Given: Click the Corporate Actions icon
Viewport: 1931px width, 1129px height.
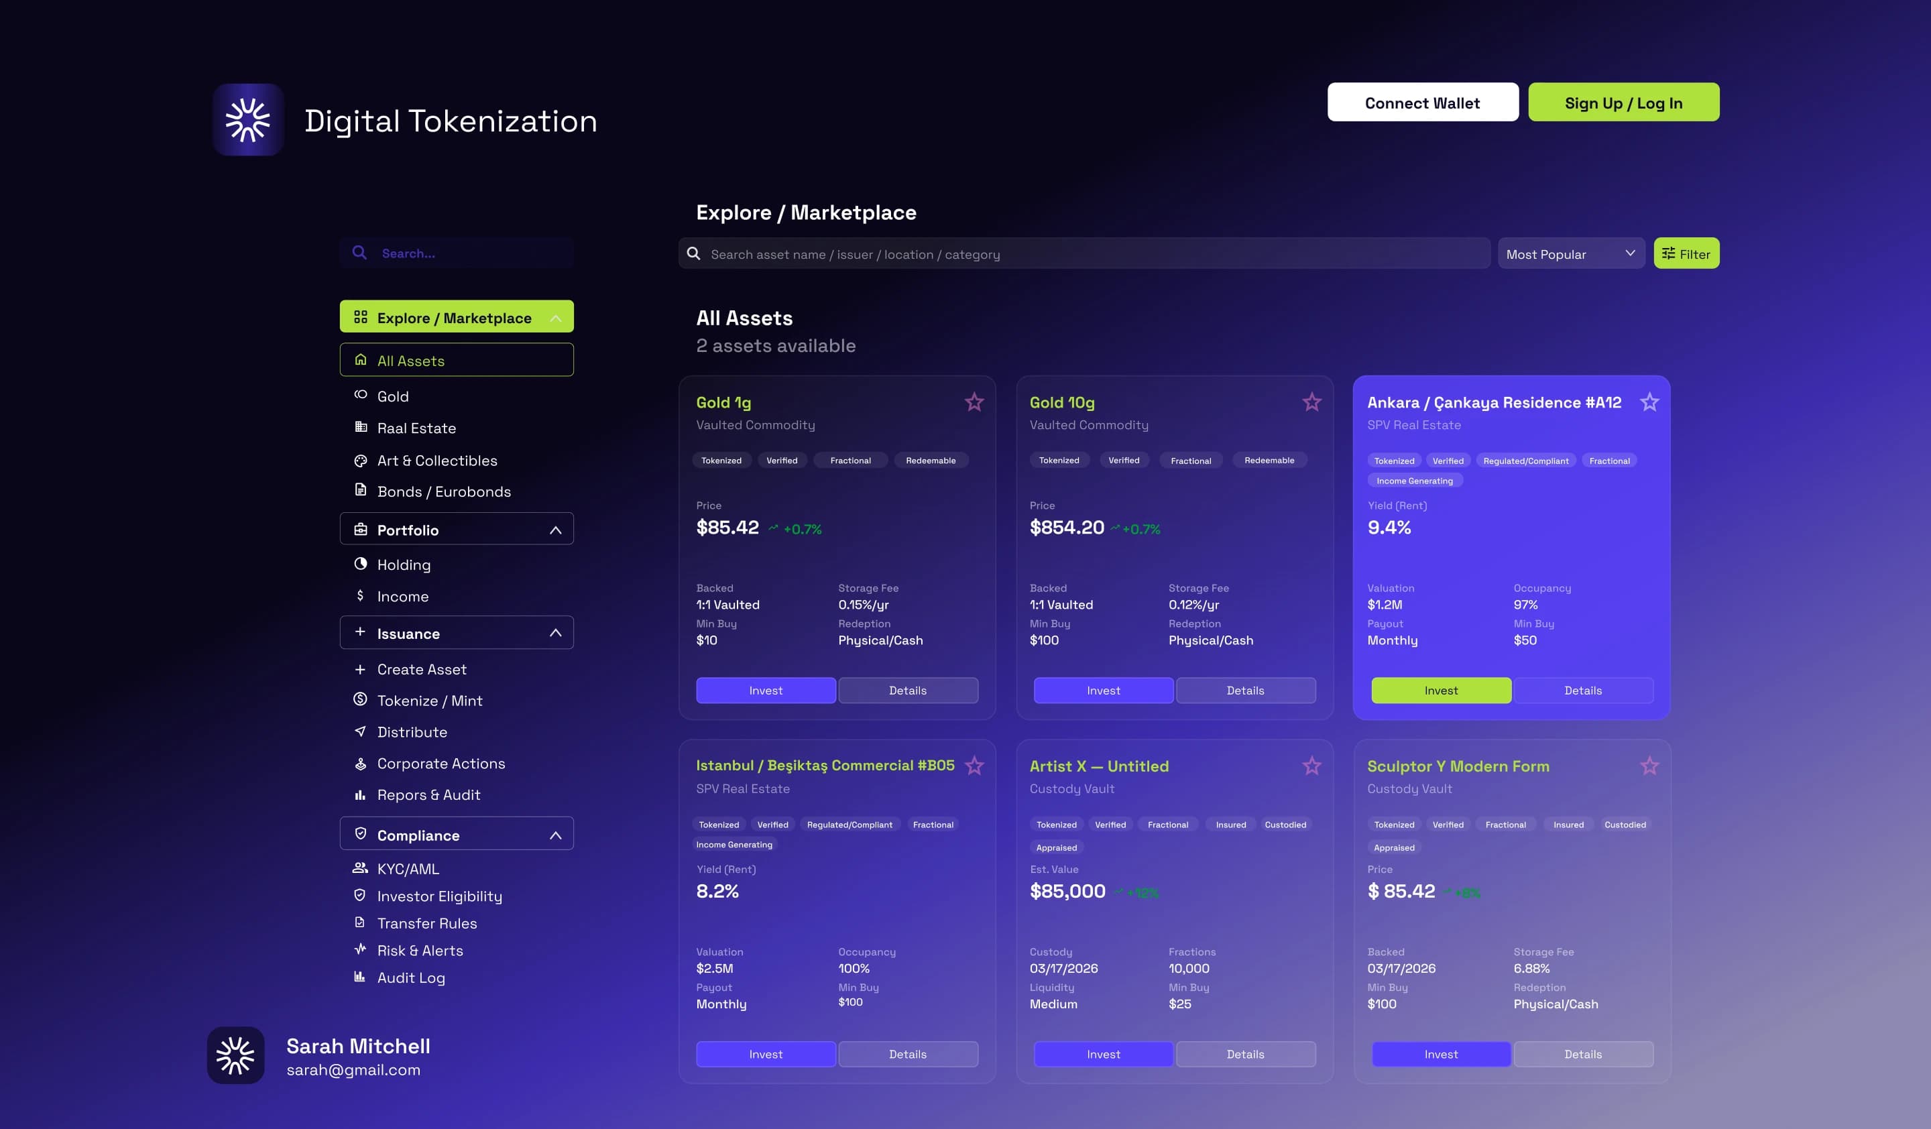Looking at the screenshot, I should tap(360, 764).
